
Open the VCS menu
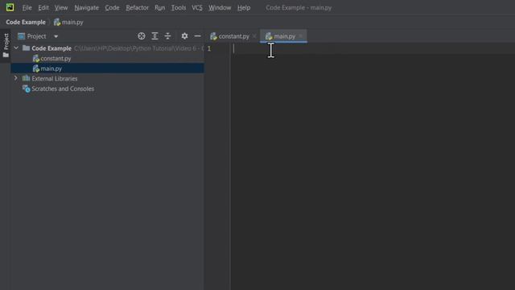[197, 7]
